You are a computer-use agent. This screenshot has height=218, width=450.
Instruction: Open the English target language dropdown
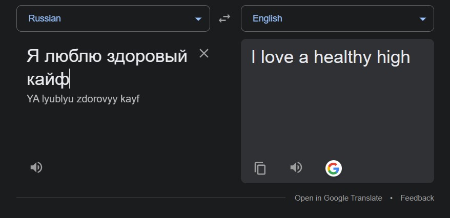coord(337,18)
